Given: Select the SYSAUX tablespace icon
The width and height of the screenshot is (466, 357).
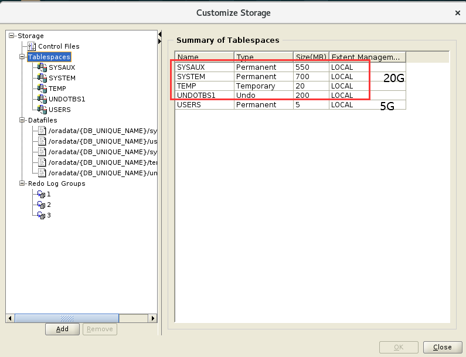Looking at the screenshot, I should (42, 67).
